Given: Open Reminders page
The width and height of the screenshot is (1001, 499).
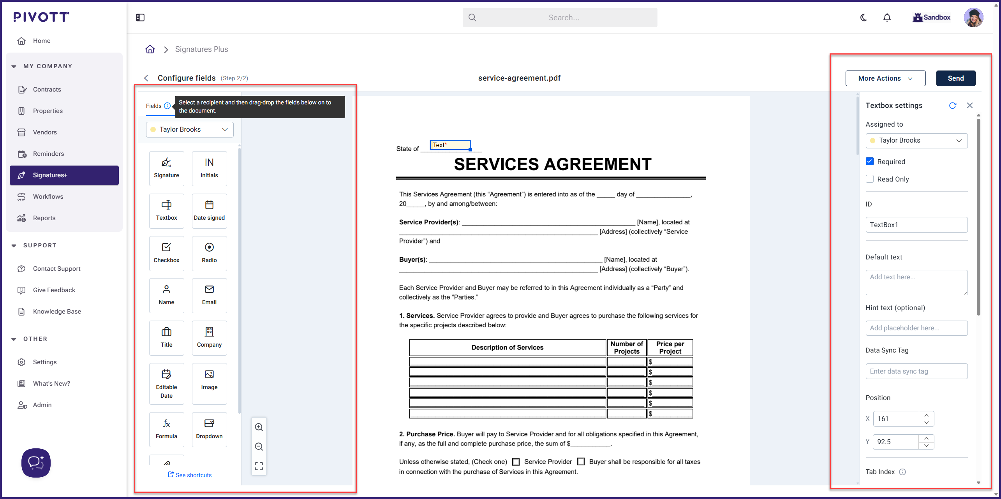Looking at the screenshot, I should point(64,153).
